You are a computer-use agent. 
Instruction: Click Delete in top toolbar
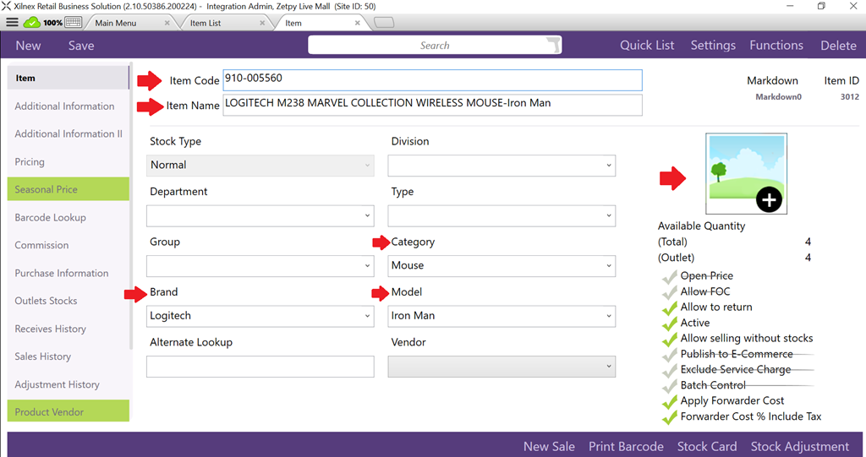(838, 46)
